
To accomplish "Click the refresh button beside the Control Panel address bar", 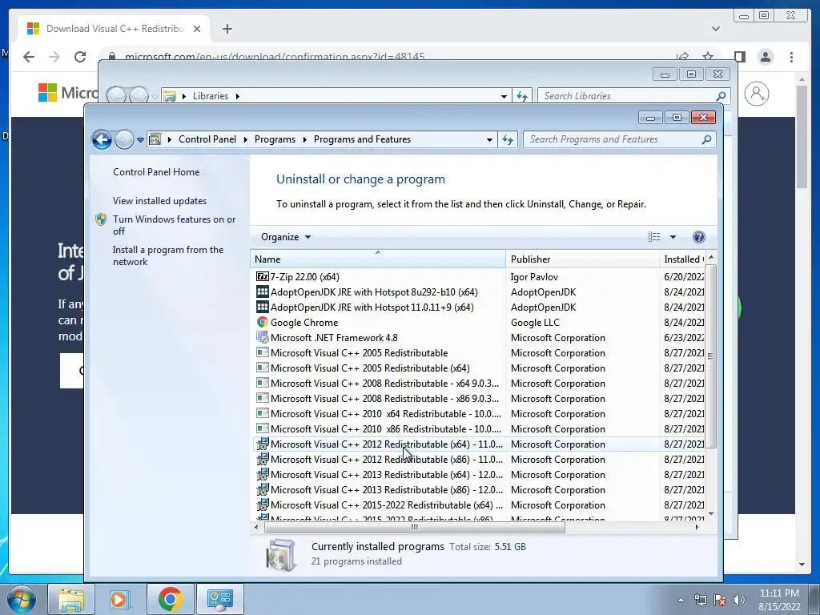I will point(507,139).
